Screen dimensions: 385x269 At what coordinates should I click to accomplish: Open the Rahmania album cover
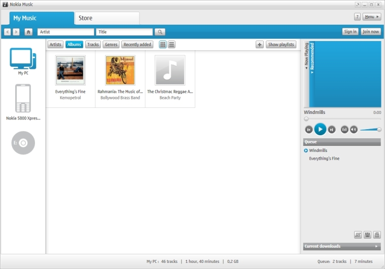coord(120,70)
